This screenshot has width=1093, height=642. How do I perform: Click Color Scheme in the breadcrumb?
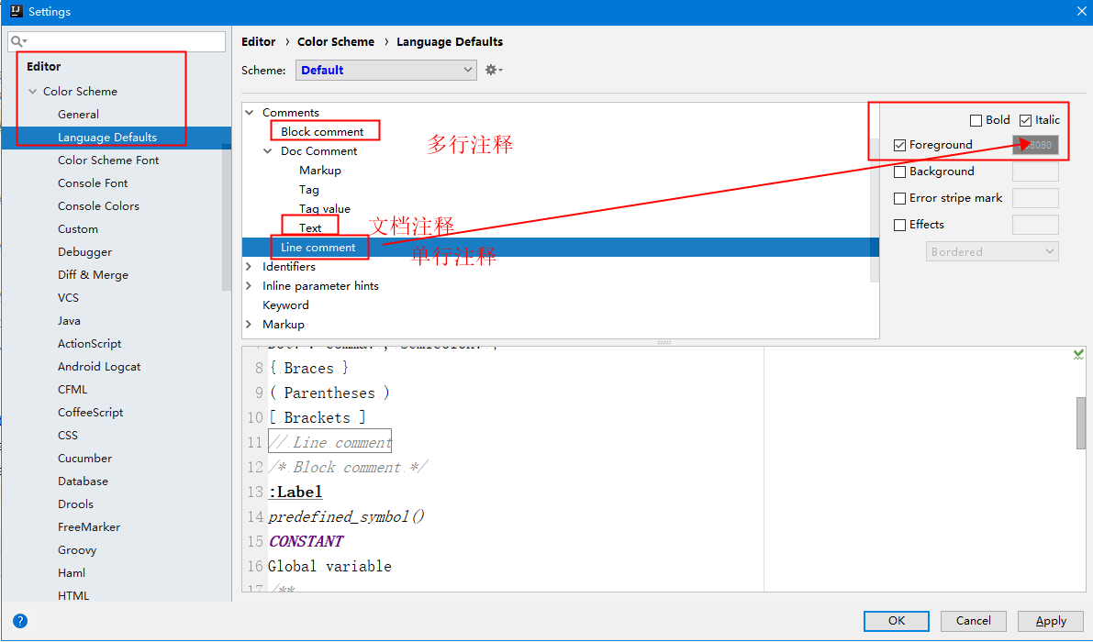coord(335,42)
